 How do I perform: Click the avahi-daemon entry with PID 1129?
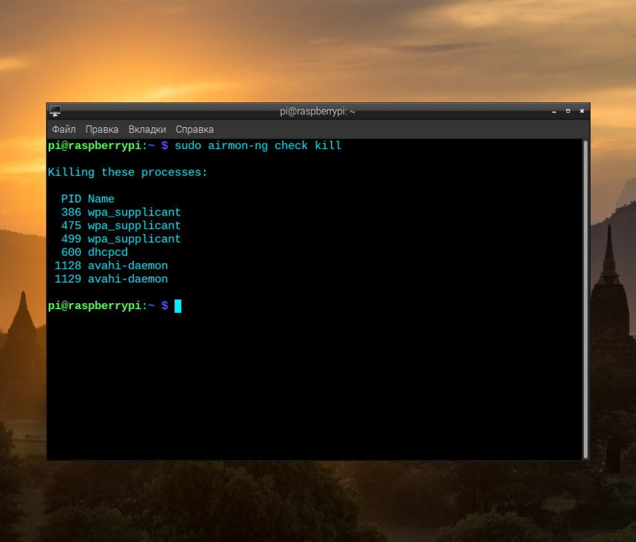pos(127,279)
